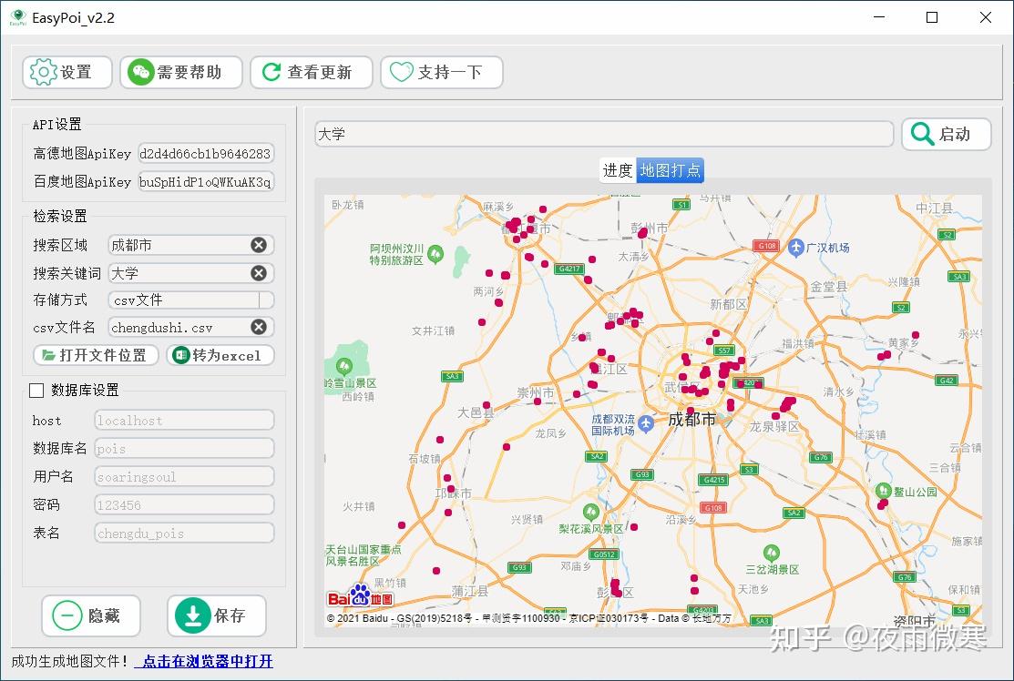Close the EasyPoi window
Image resolution: width=1014 pixels, height=681 pixels.
pos(986,17)
